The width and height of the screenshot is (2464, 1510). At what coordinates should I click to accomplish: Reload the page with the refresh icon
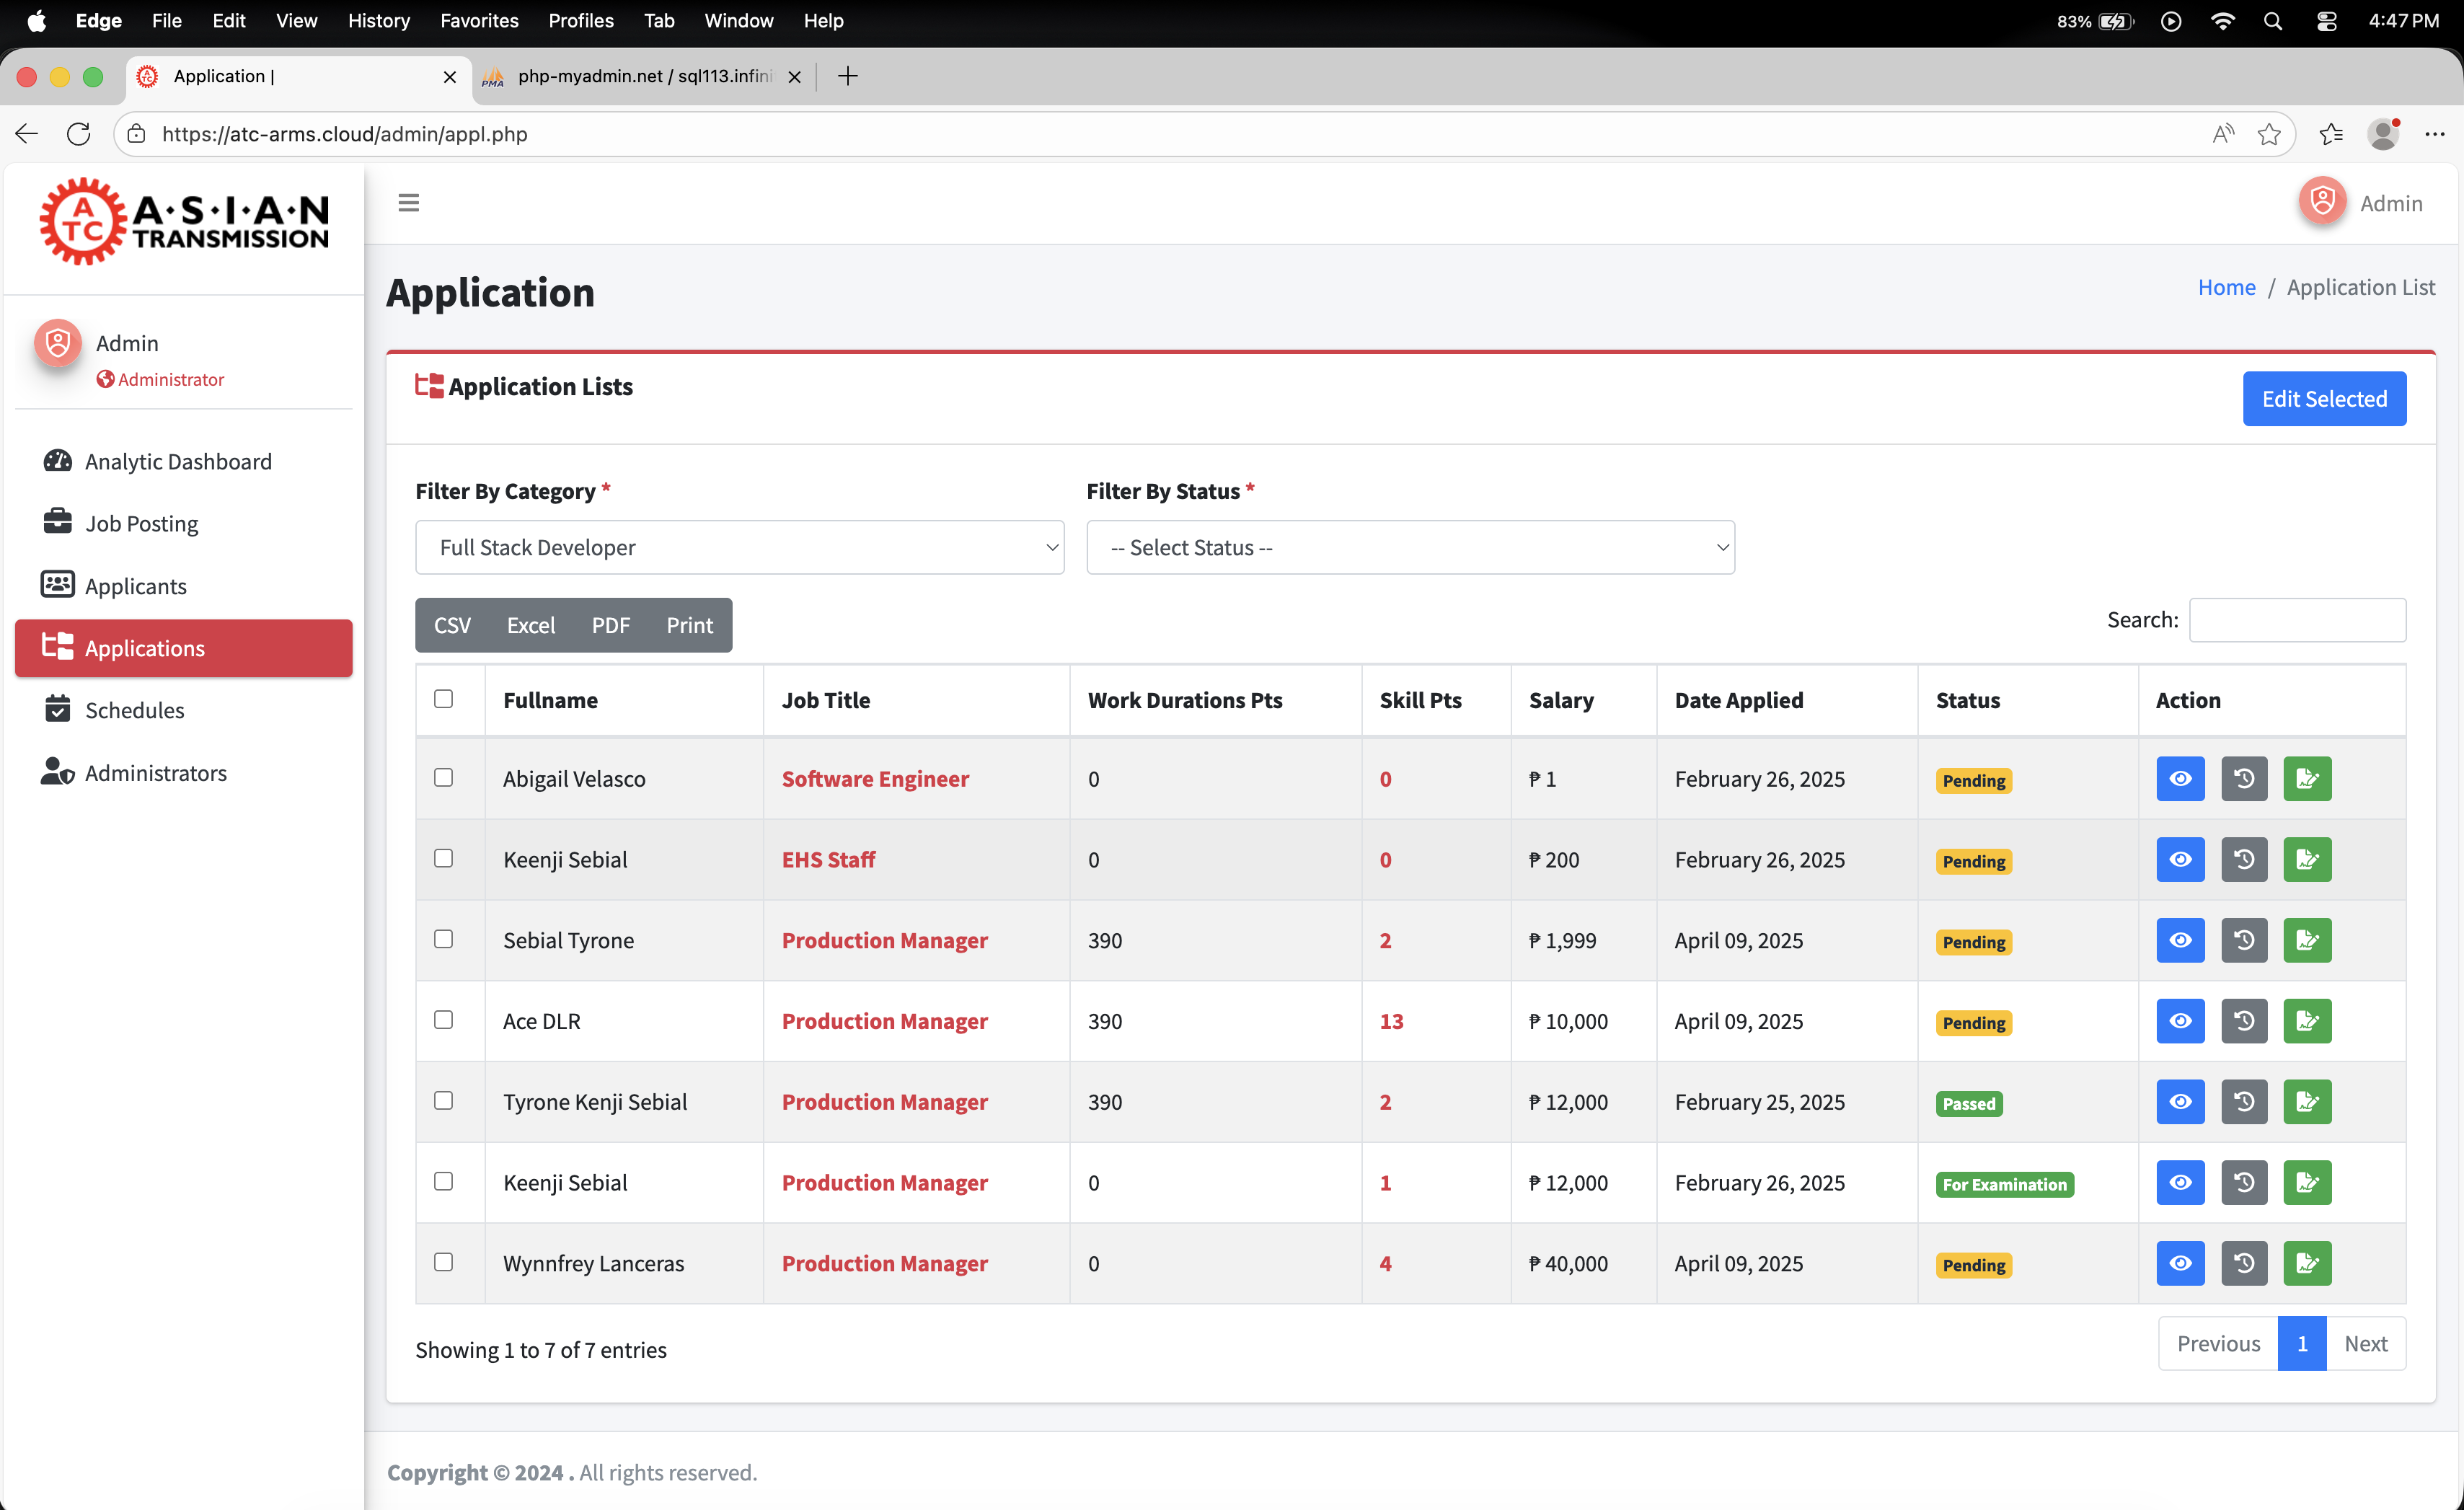[x=78, y=134]
